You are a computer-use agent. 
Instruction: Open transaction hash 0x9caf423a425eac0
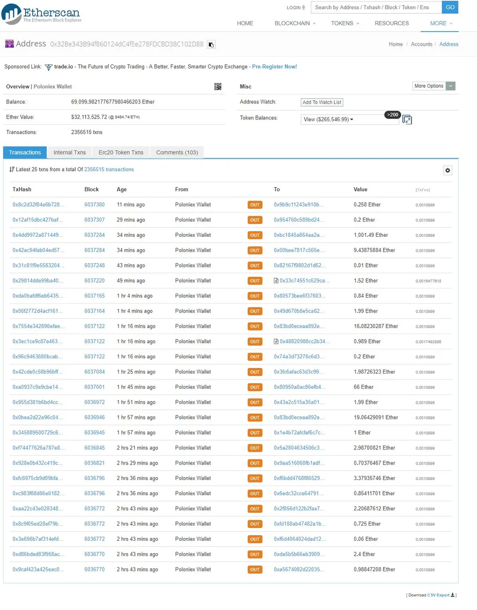pyautogui.click(x=38, y=570)
